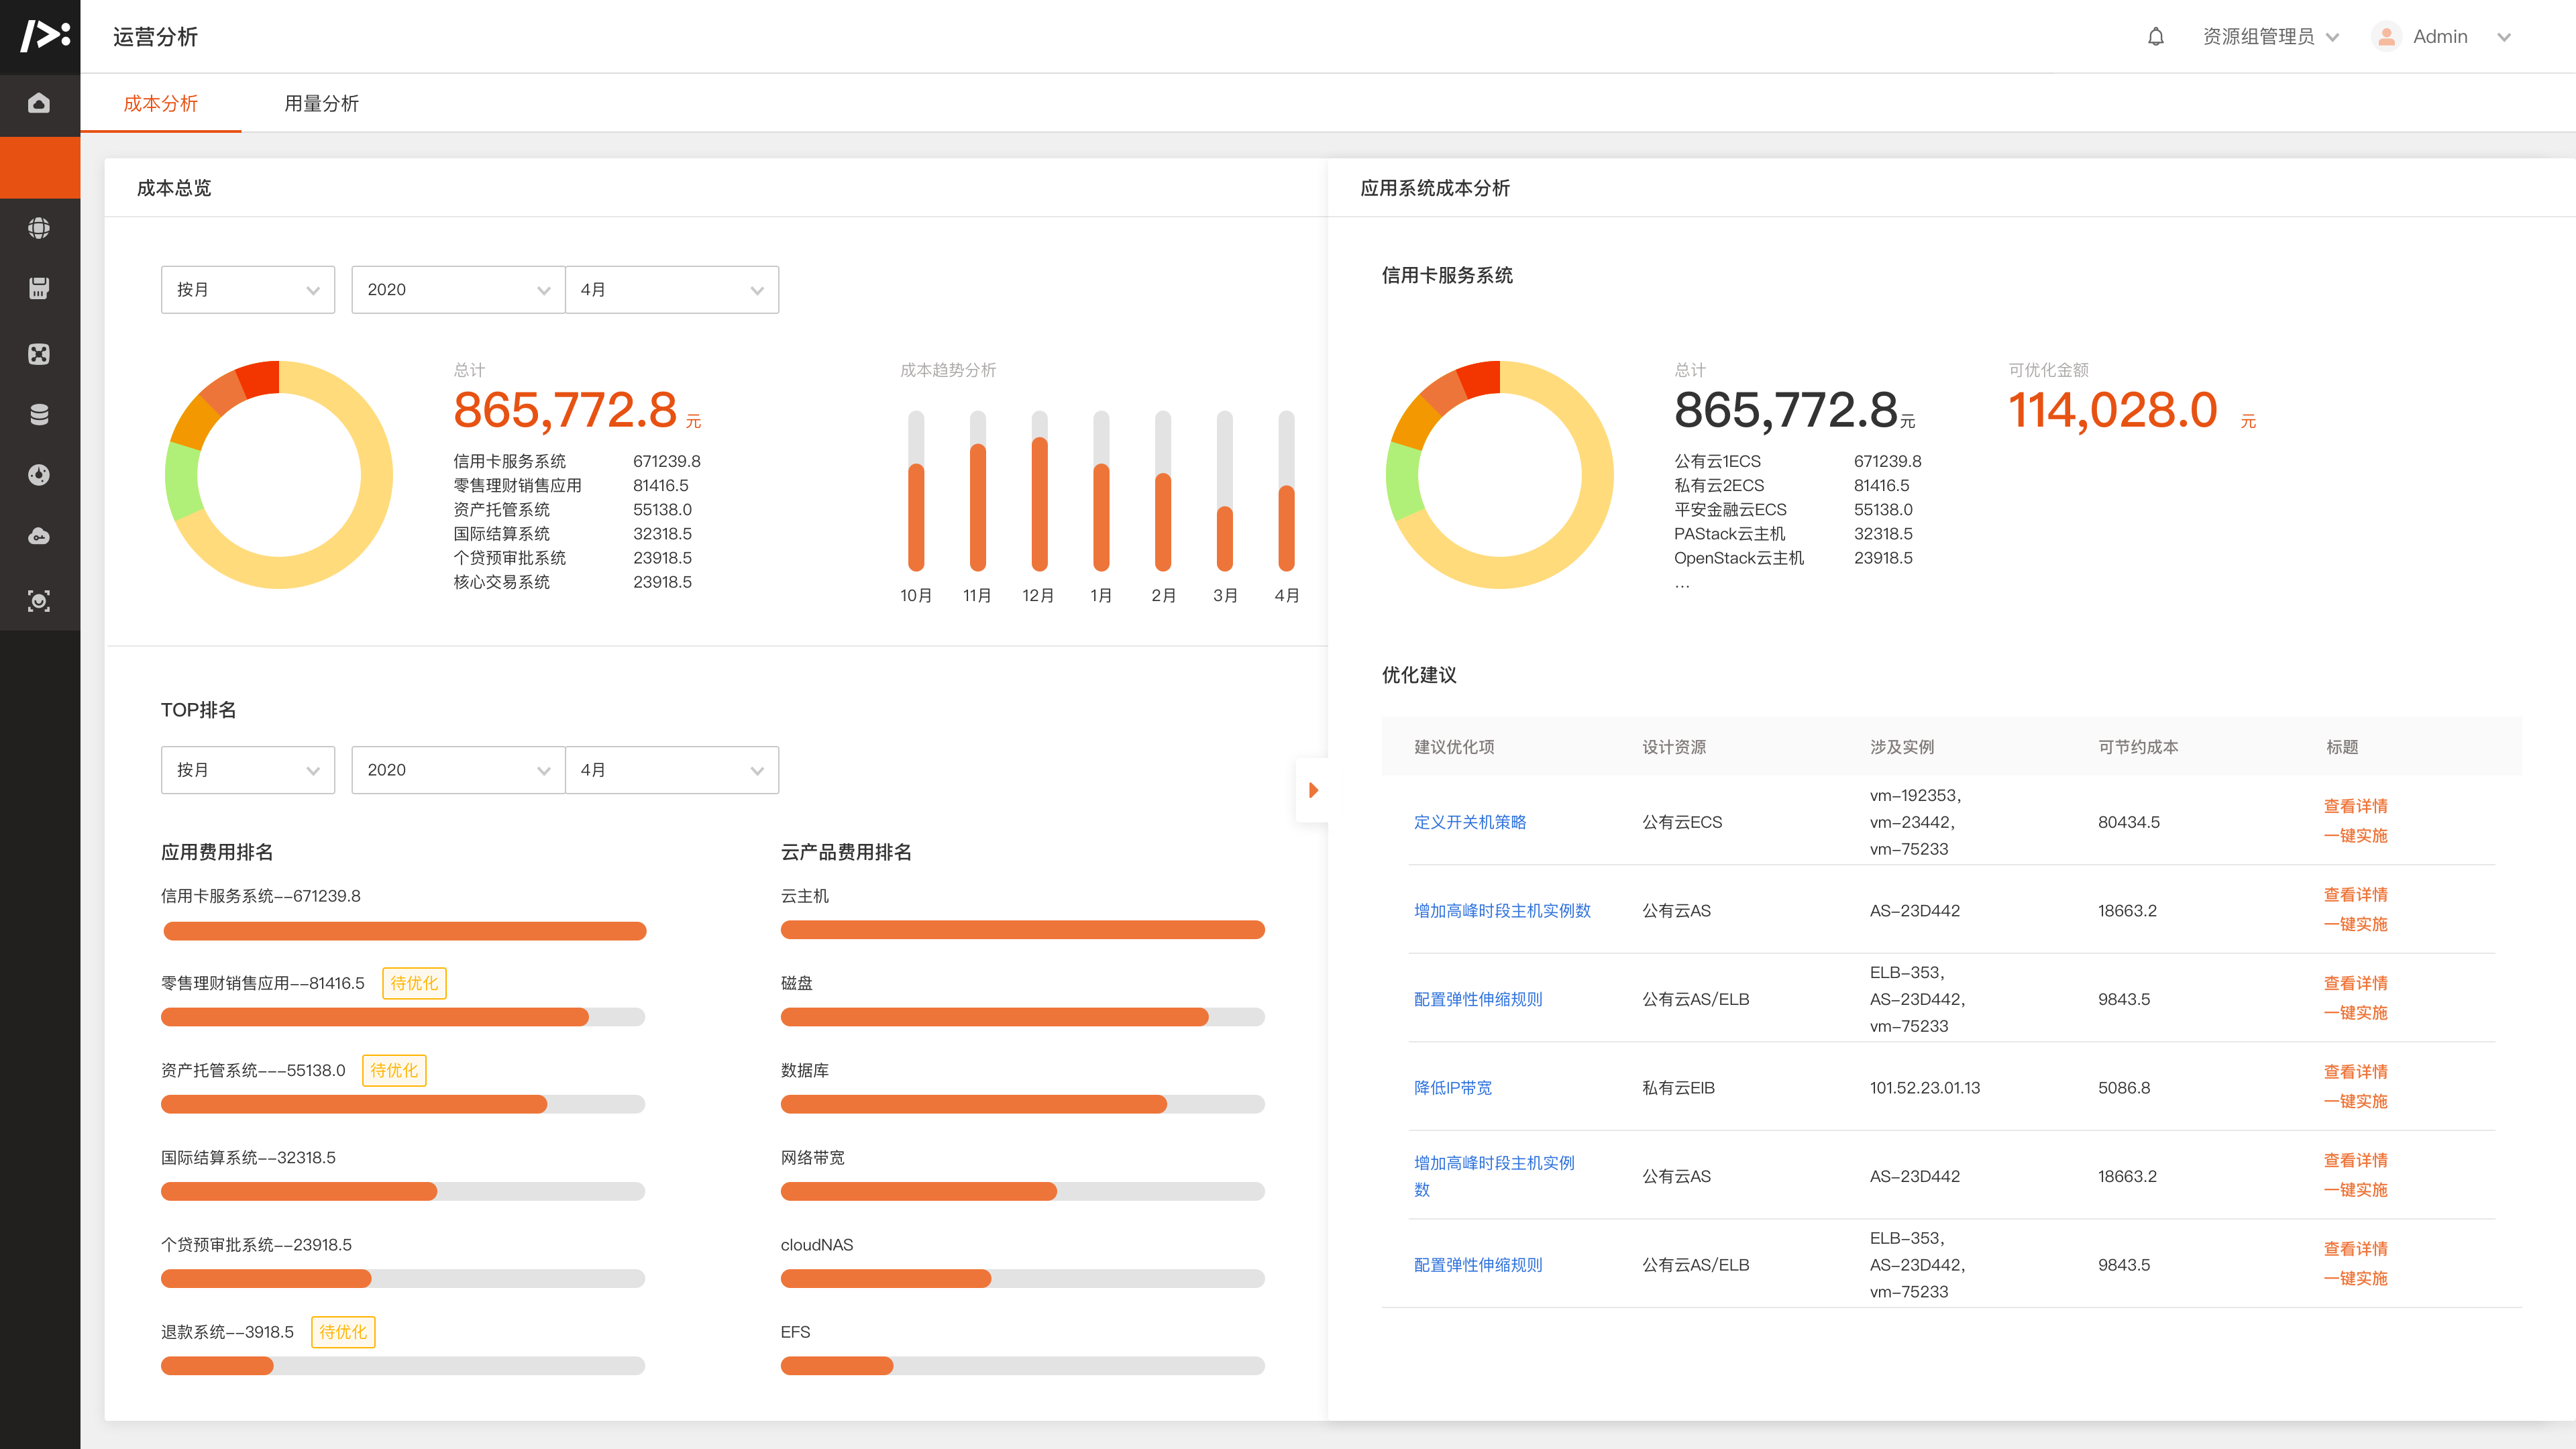Click the 信用卡服务系统 ranking progress bar
Screen dimensions: 2576x1449
coord(404,931)
